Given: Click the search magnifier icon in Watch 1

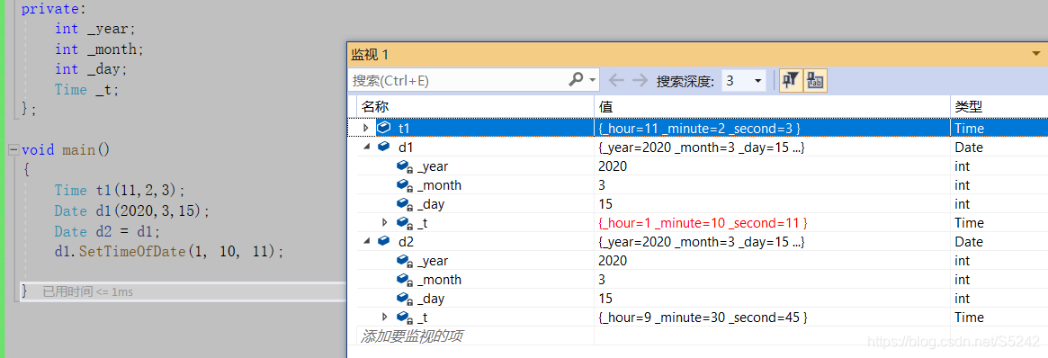Looking at the screenshot, I should 576,80.
